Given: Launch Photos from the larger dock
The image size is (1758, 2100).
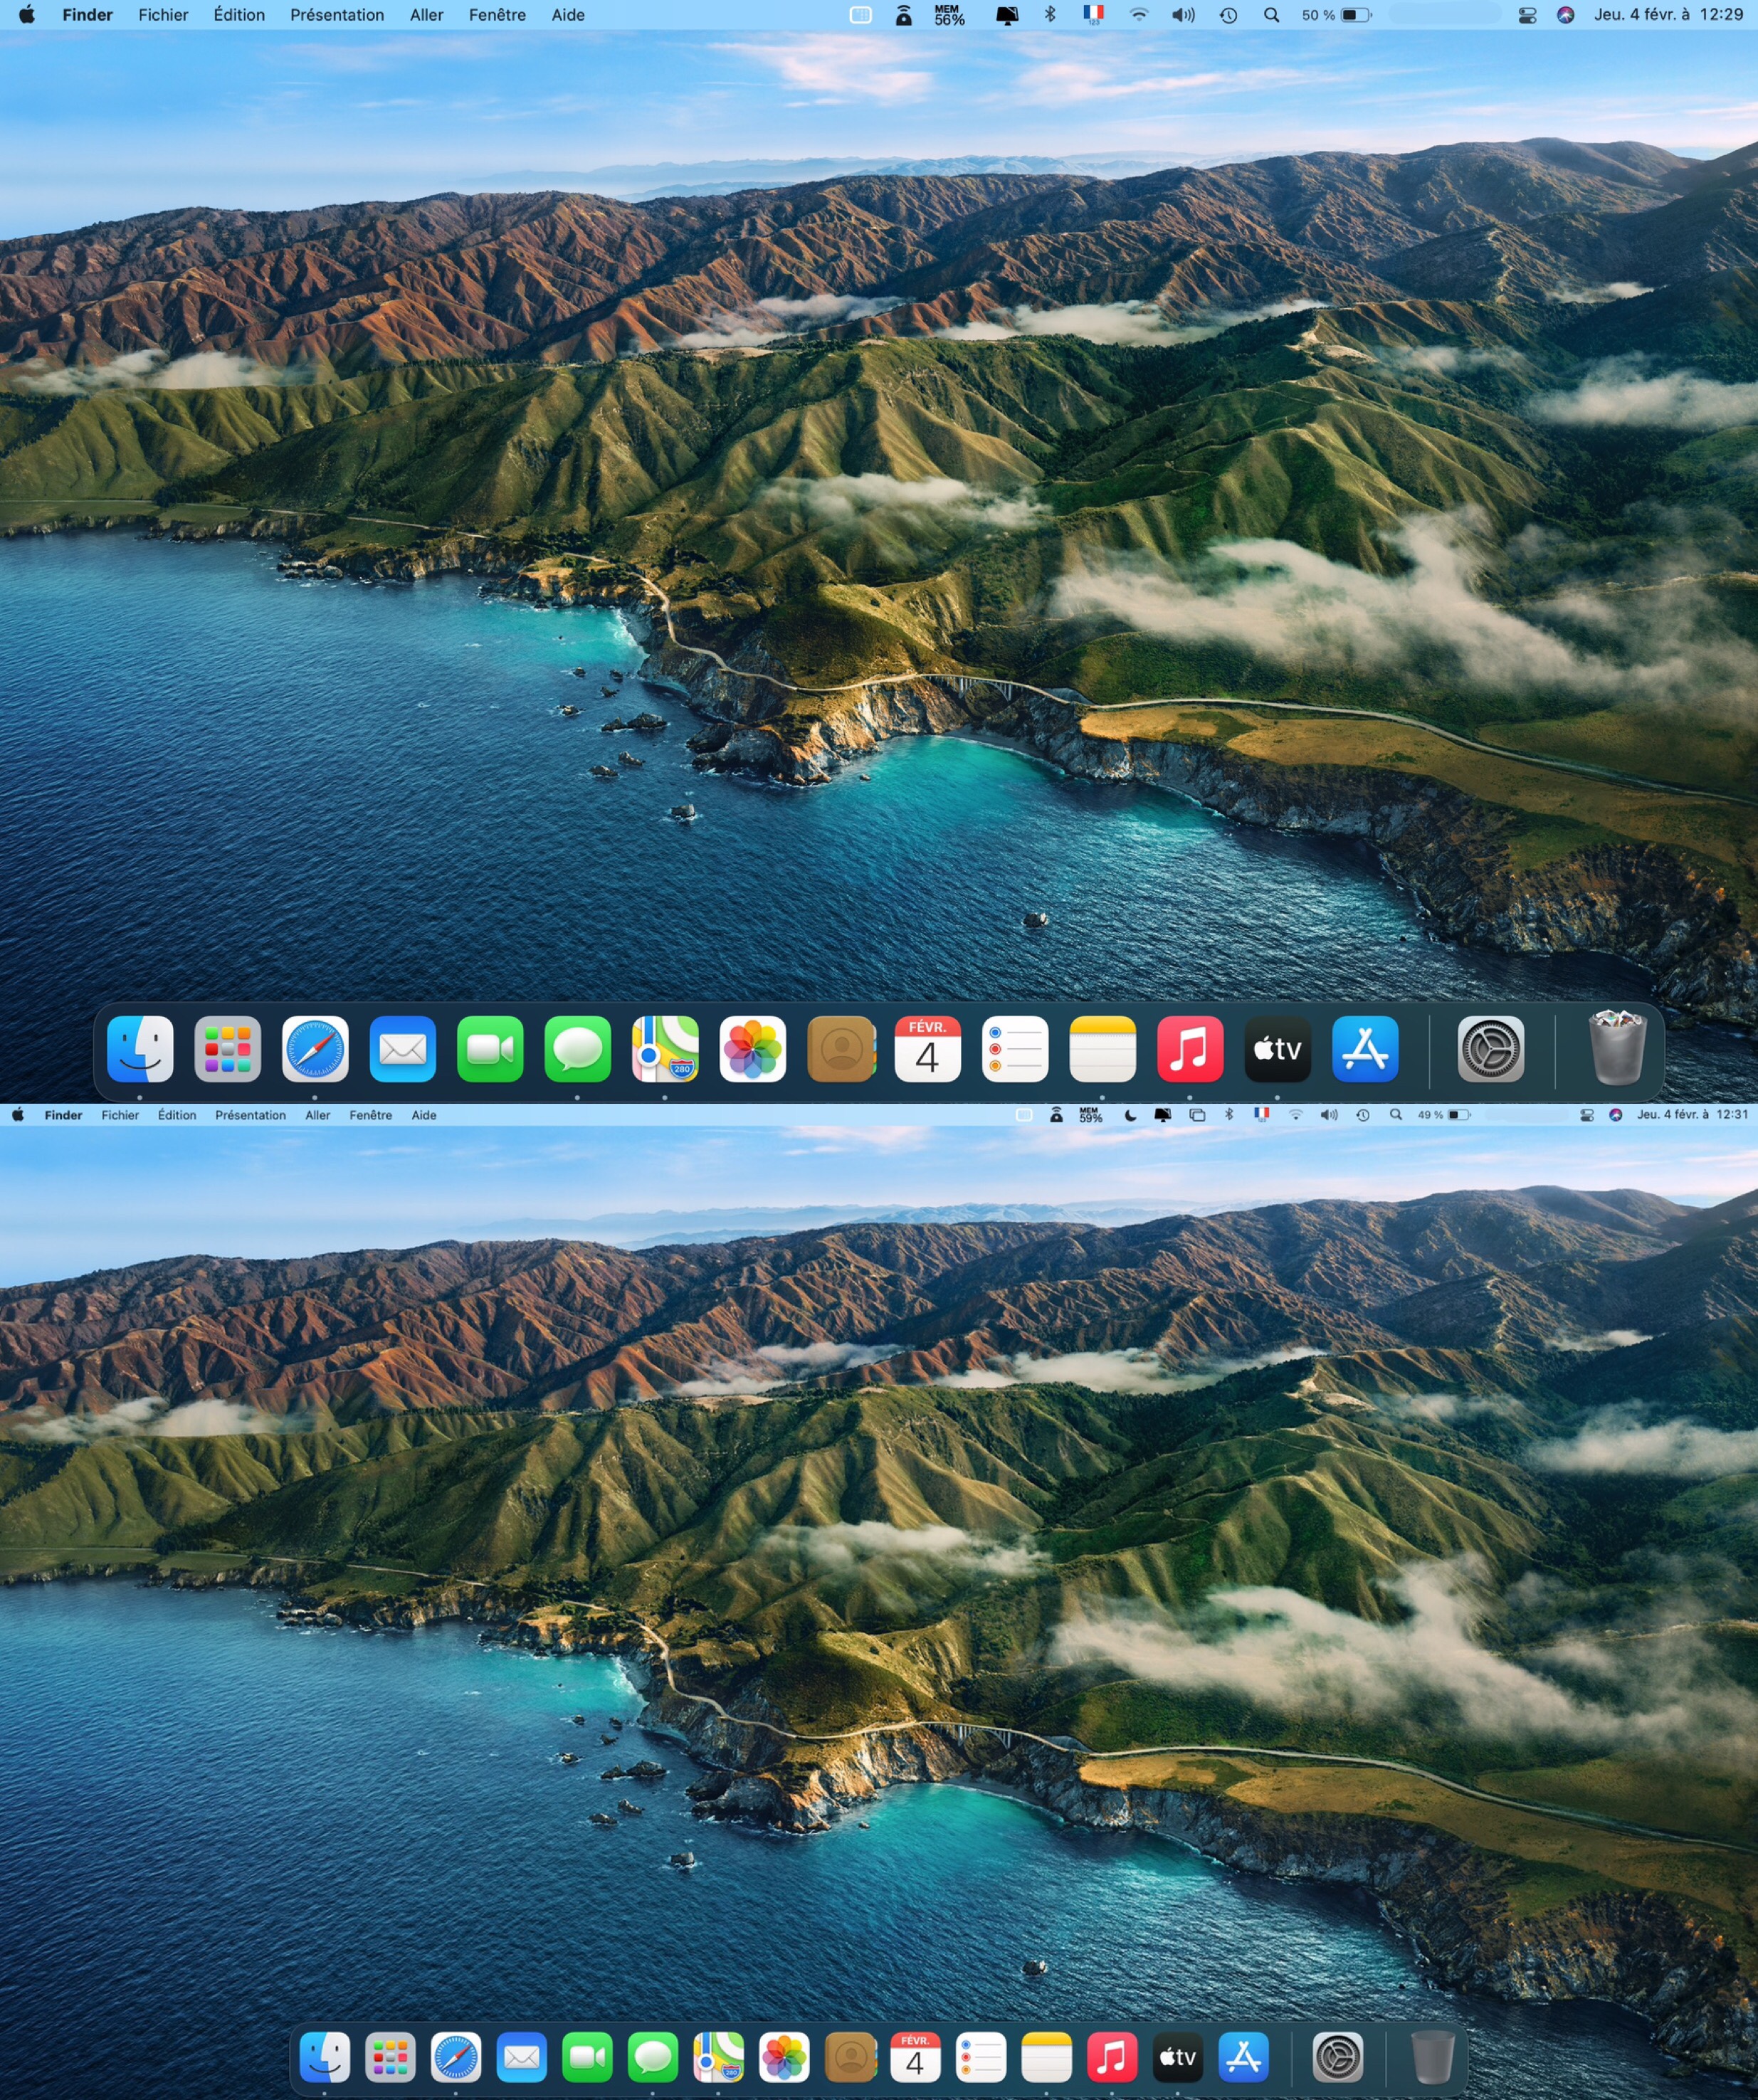Looking at the screenshot, I should coord(752,1049).
